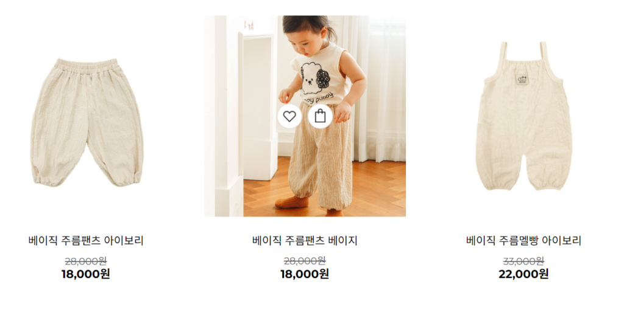Click the shopping bag icon on the photo
The height and width of the screenshot is (321, 624).
[320, 116]
